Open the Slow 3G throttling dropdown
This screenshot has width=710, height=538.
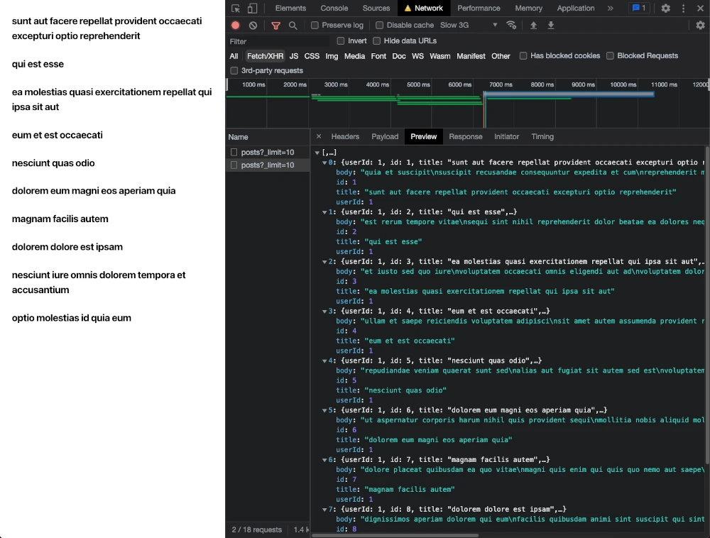pos(469,24)
